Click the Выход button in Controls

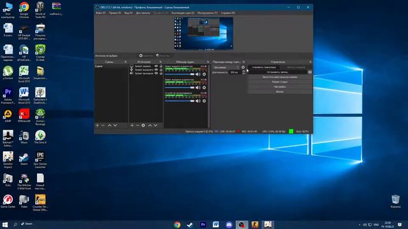coord(280,92)
